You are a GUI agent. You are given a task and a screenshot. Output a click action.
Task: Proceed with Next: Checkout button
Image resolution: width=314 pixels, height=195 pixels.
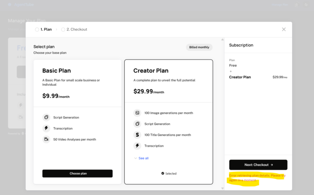pos(258,165)
